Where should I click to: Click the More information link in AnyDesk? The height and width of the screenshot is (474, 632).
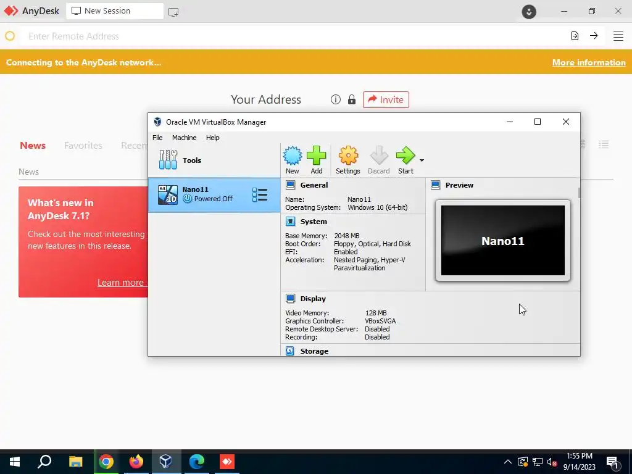(589, 62)
